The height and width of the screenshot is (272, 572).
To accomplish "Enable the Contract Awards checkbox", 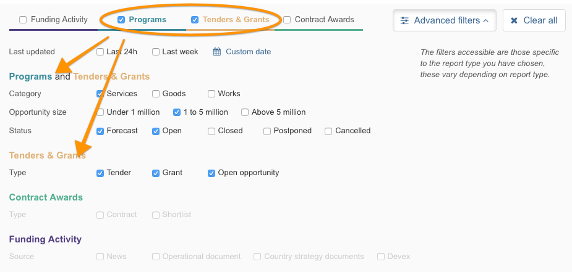I will pyautogui.click(x=287, y=20).
